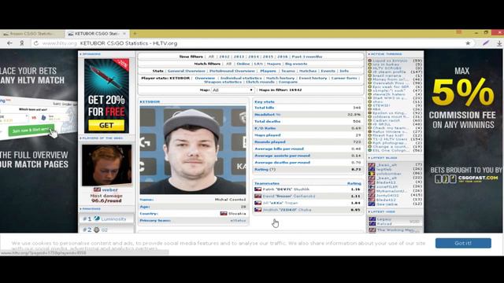Image resolution: width=504 pixels, height=283 pixels.
Task: Open the Weapon statistics link
Action: pos(222,82)
